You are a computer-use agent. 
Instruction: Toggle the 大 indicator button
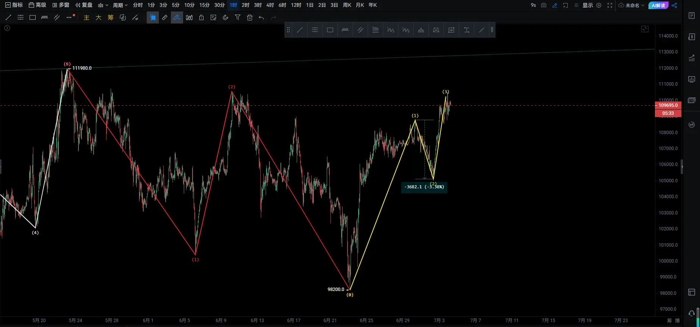pos(99,17)
